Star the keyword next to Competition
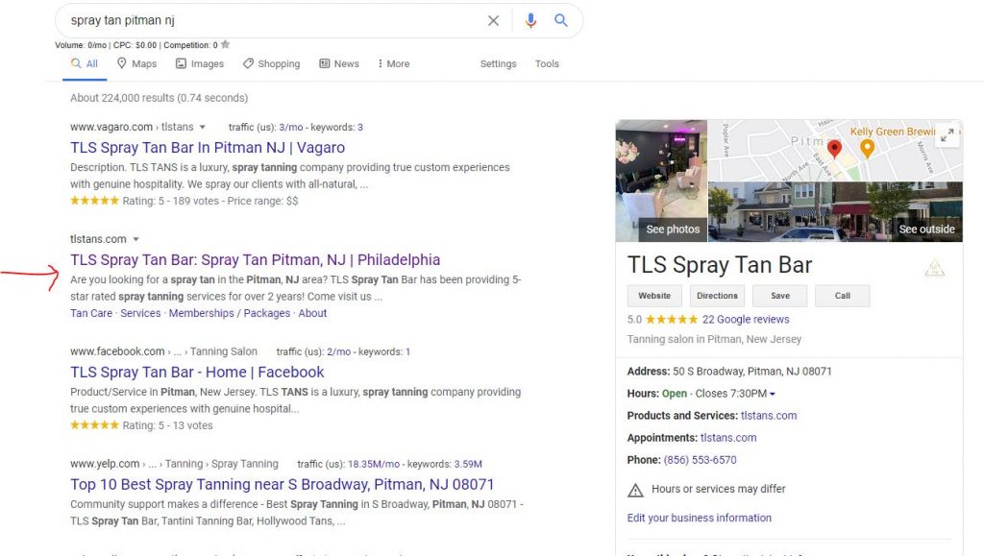The image size is (984, 556). click(225, 44)
